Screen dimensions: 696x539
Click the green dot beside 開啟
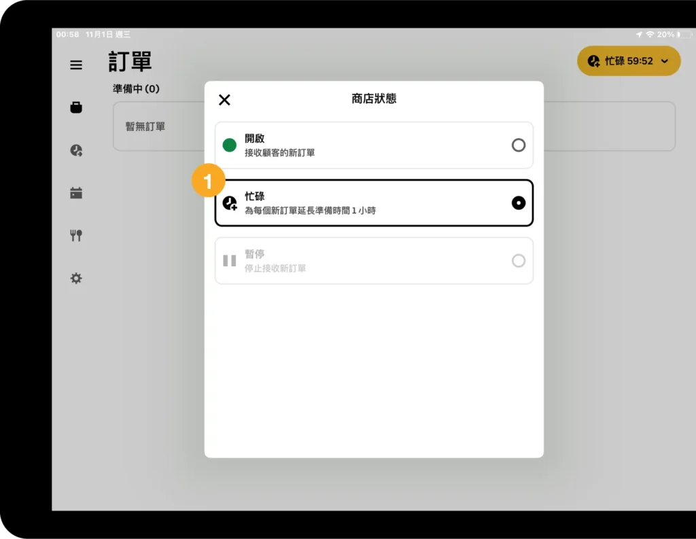[230, 145]
